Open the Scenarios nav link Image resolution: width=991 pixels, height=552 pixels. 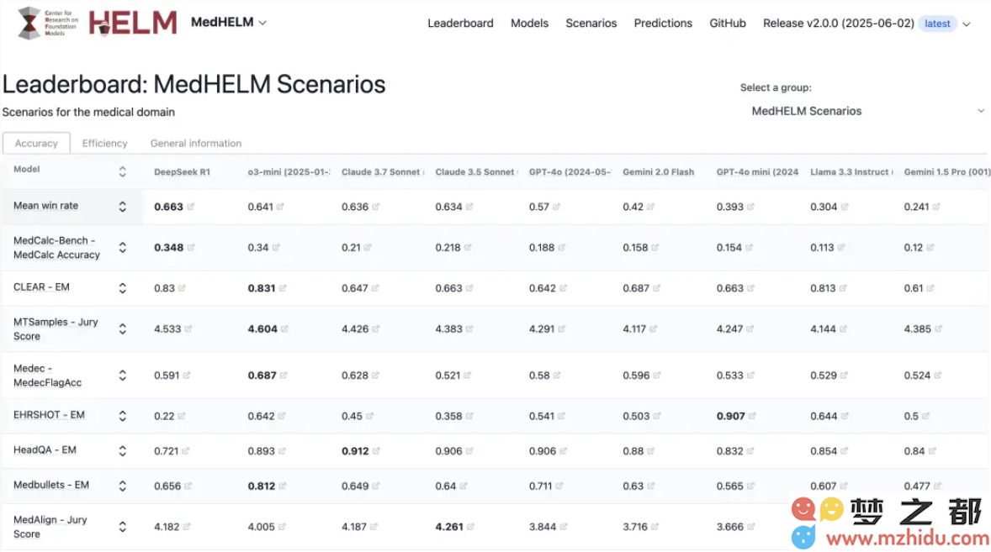tap(591, 24)
